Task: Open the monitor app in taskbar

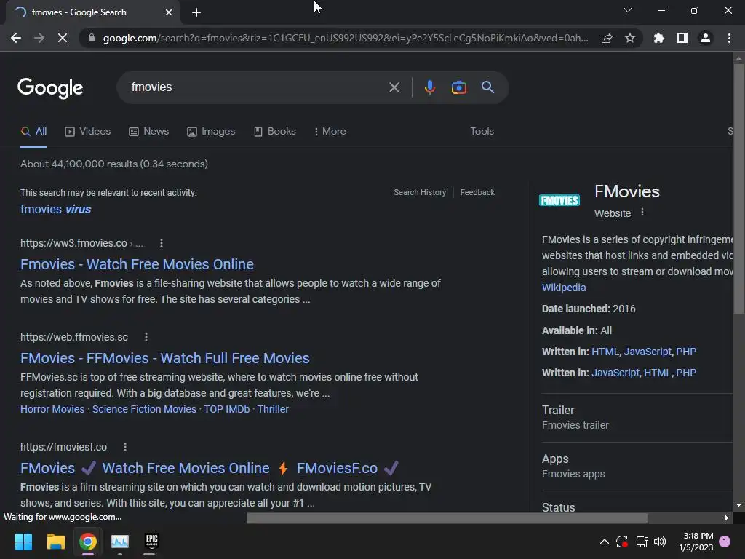Action: tap(120, 542)
